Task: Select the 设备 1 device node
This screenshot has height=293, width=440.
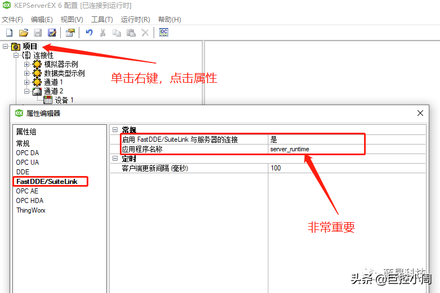Action: coord(64,100)
